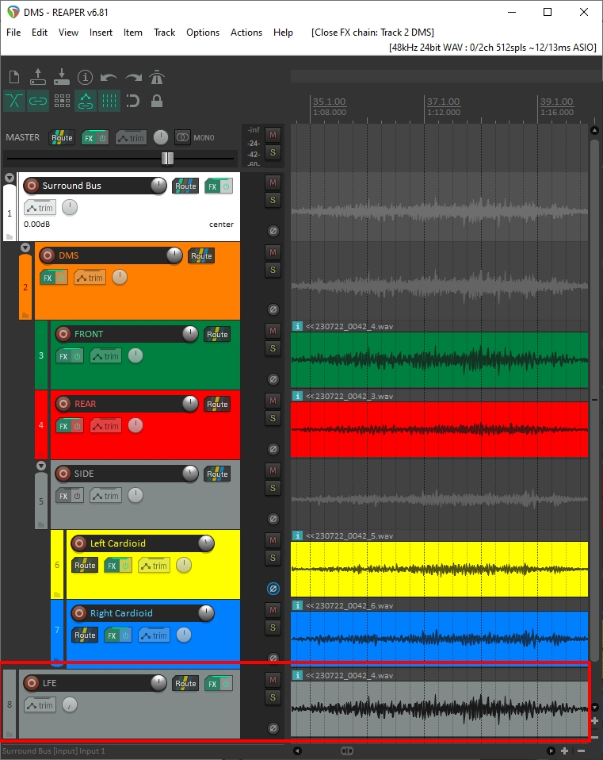Solo the LFE track
Screen dimensions: 603x760
pos(273,697)
